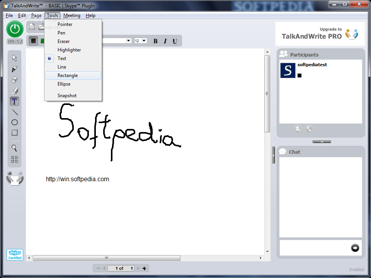
Task: Choose Ellipse from Tools menu
Action: pos(73,84)
